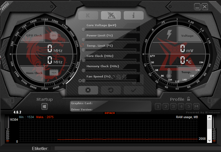Apply settings with the checkmark button

pyautogui.click(x=134, y=90)
